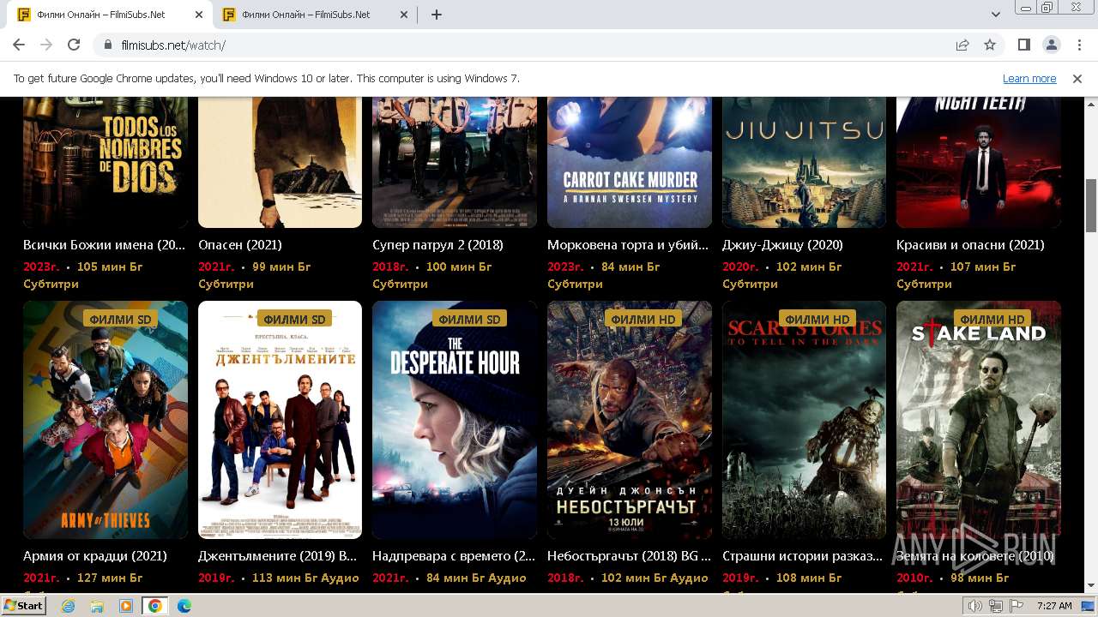Close the first FilmiSubs.Net tab
Viewport: 1098px width, 617px height.
[199, 15]
